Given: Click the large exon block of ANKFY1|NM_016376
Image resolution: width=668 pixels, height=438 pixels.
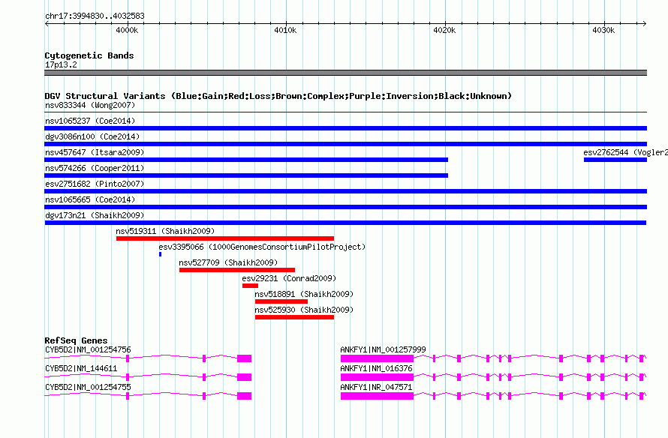Looking at the screenshot, I should click(x=377, y=377).
